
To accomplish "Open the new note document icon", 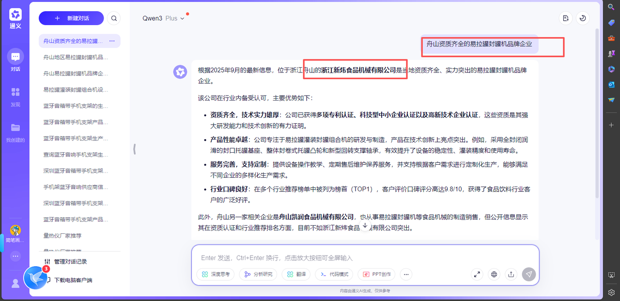I will pyautogui.click(x=565, y=18).
